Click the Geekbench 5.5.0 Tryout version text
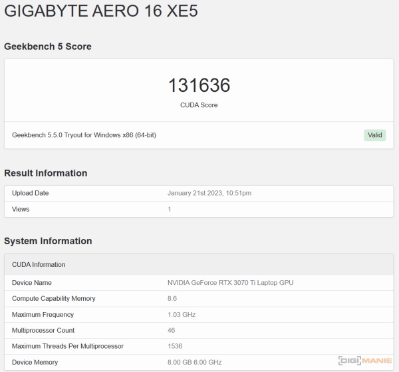399x372 pixels. point(84,135)
